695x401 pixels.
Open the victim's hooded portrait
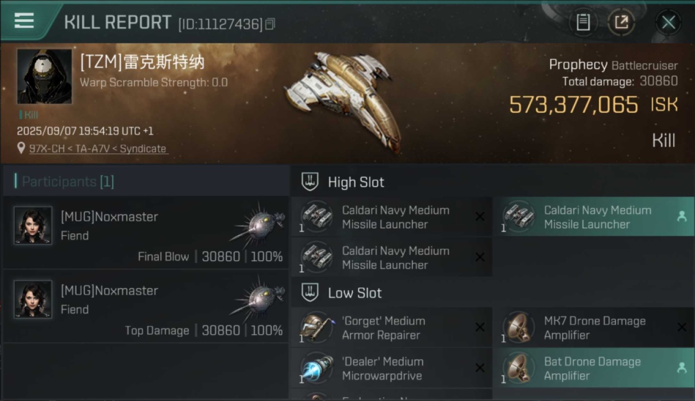coord(44,76)
